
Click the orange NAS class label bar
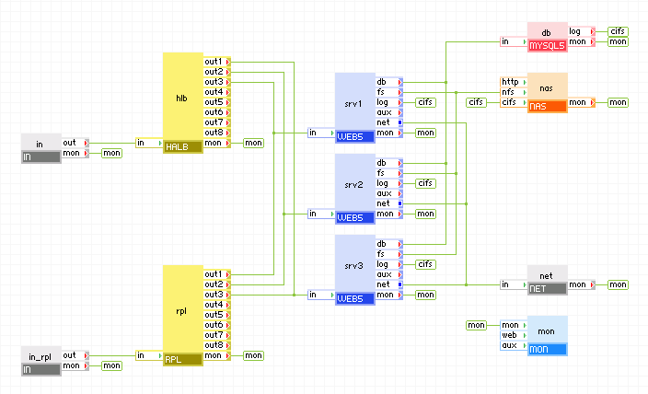[547, 107]
